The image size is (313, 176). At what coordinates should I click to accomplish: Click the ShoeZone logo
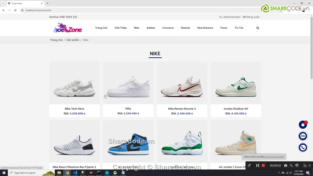point(68,28)
